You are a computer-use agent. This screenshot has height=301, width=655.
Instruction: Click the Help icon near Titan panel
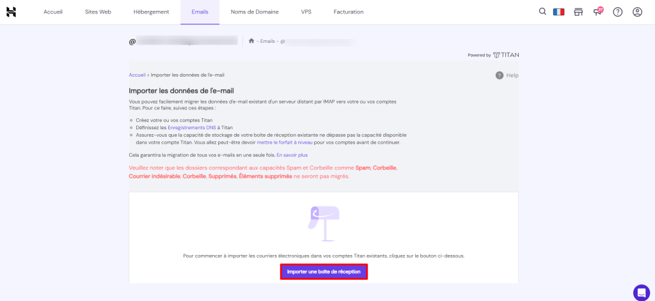tap(499, 75)
